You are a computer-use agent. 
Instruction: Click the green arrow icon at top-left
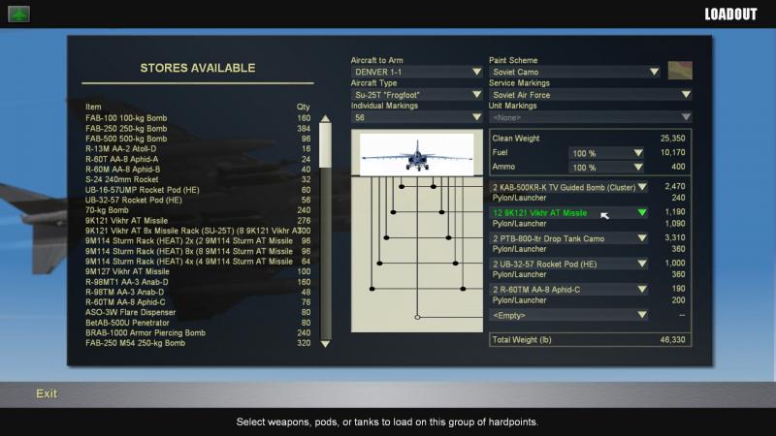coord(18,14)
